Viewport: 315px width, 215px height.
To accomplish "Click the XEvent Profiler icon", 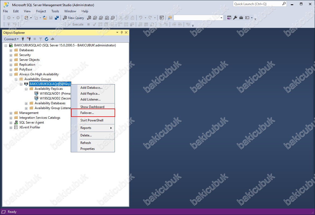I will [16, 127].
